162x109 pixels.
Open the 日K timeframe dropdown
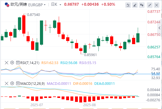click(56, 5)
